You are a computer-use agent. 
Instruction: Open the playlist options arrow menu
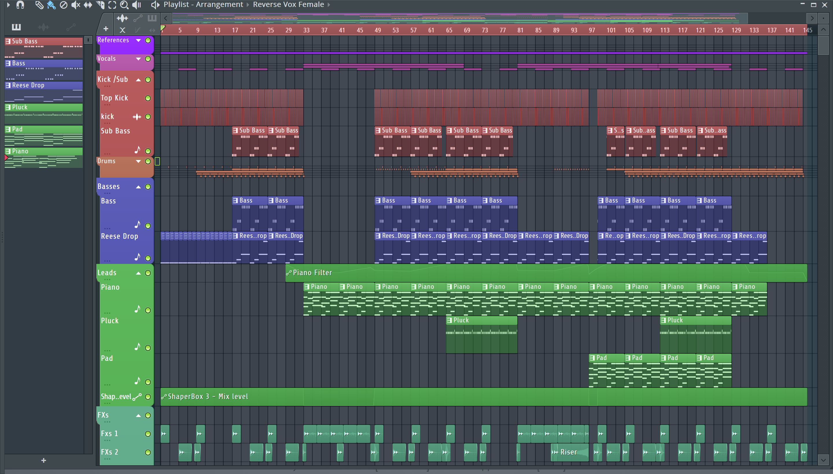coord(8,5)
